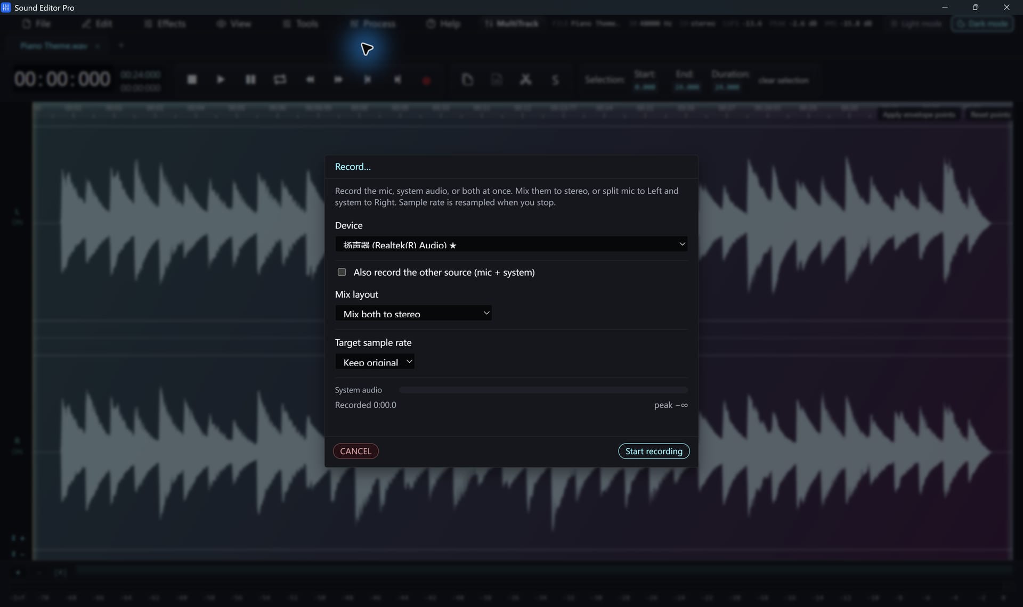1023x607 pixels.
Task: Cancel the Record dialog
Action: (355, 451)
